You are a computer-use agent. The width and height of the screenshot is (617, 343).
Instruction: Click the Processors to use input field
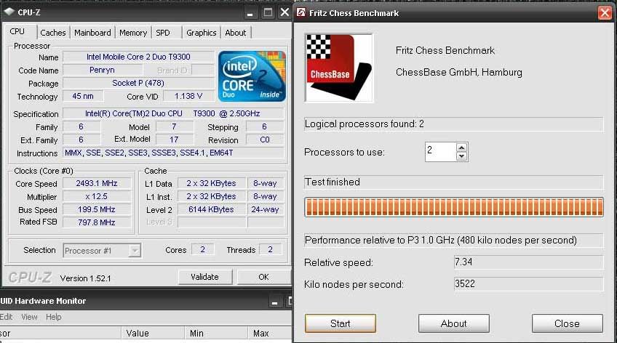coord(441,152)
